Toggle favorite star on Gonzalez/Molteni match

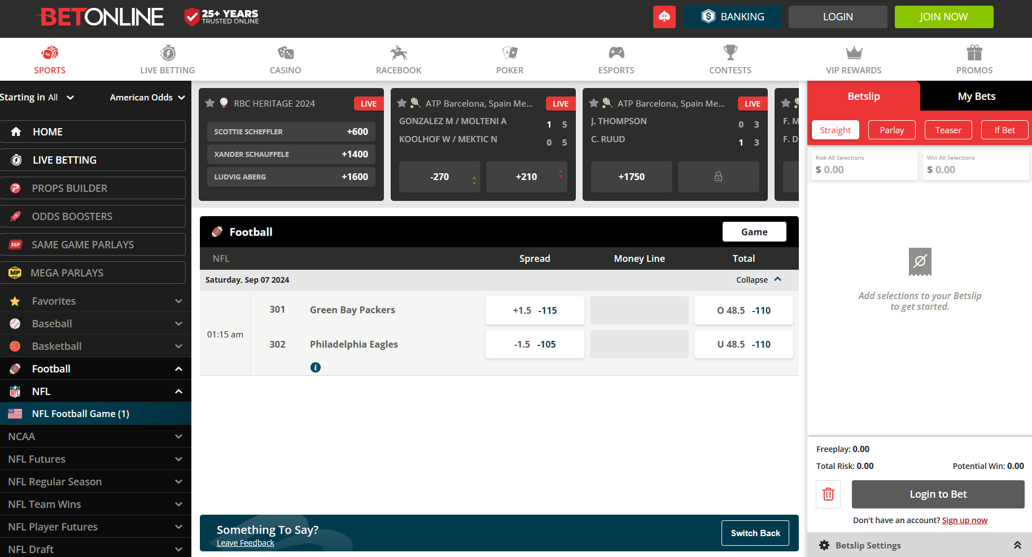click(401, 103)
